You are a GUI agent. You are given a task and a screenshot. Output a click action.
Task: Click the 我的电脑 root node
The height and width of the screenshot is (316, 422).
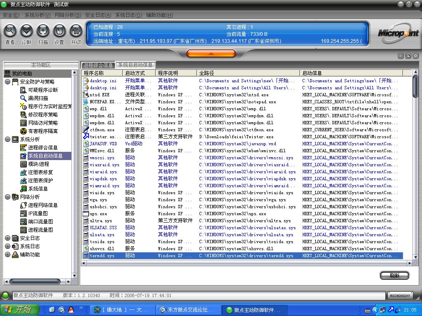pyautogui.click(x=22, y=74)
